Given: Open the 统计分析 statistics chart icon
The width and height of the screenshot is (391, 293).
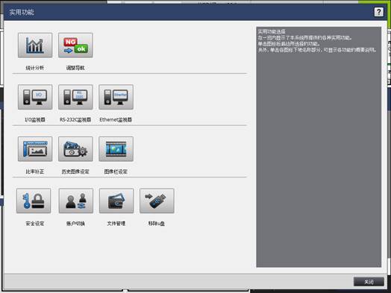Looking at the screenshot, I should 35,45.
